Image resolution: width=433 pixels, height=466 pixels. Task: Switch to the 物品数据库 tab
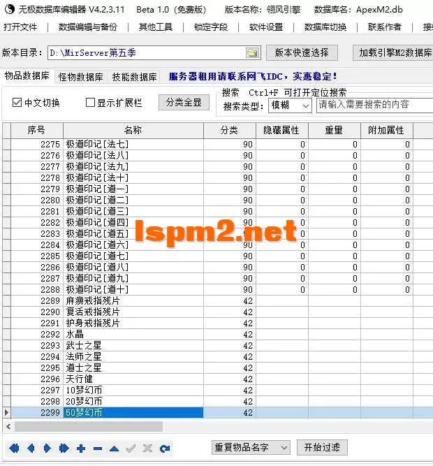point(27,75)
